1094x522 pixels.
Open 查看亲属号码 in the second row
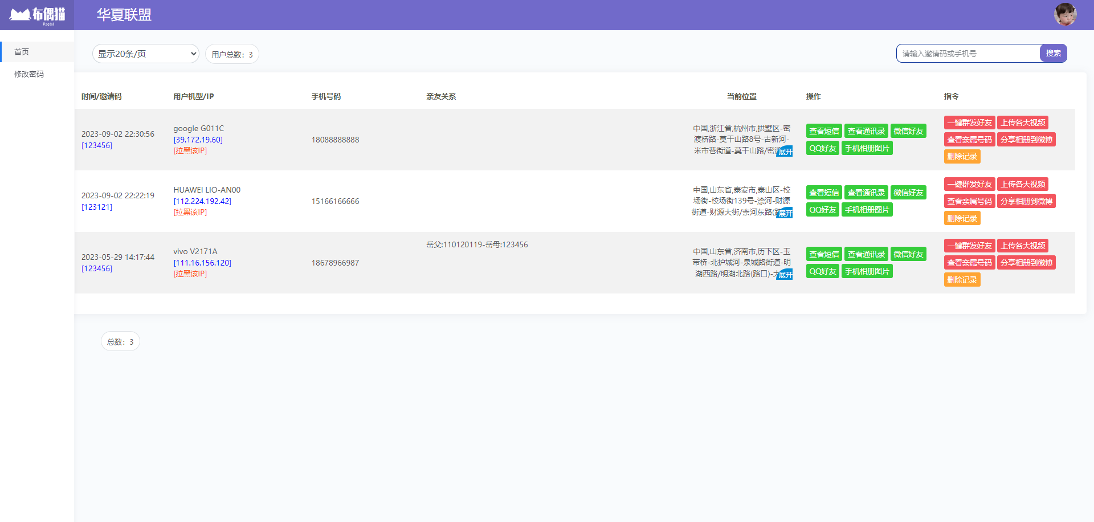tap(969, 201)
